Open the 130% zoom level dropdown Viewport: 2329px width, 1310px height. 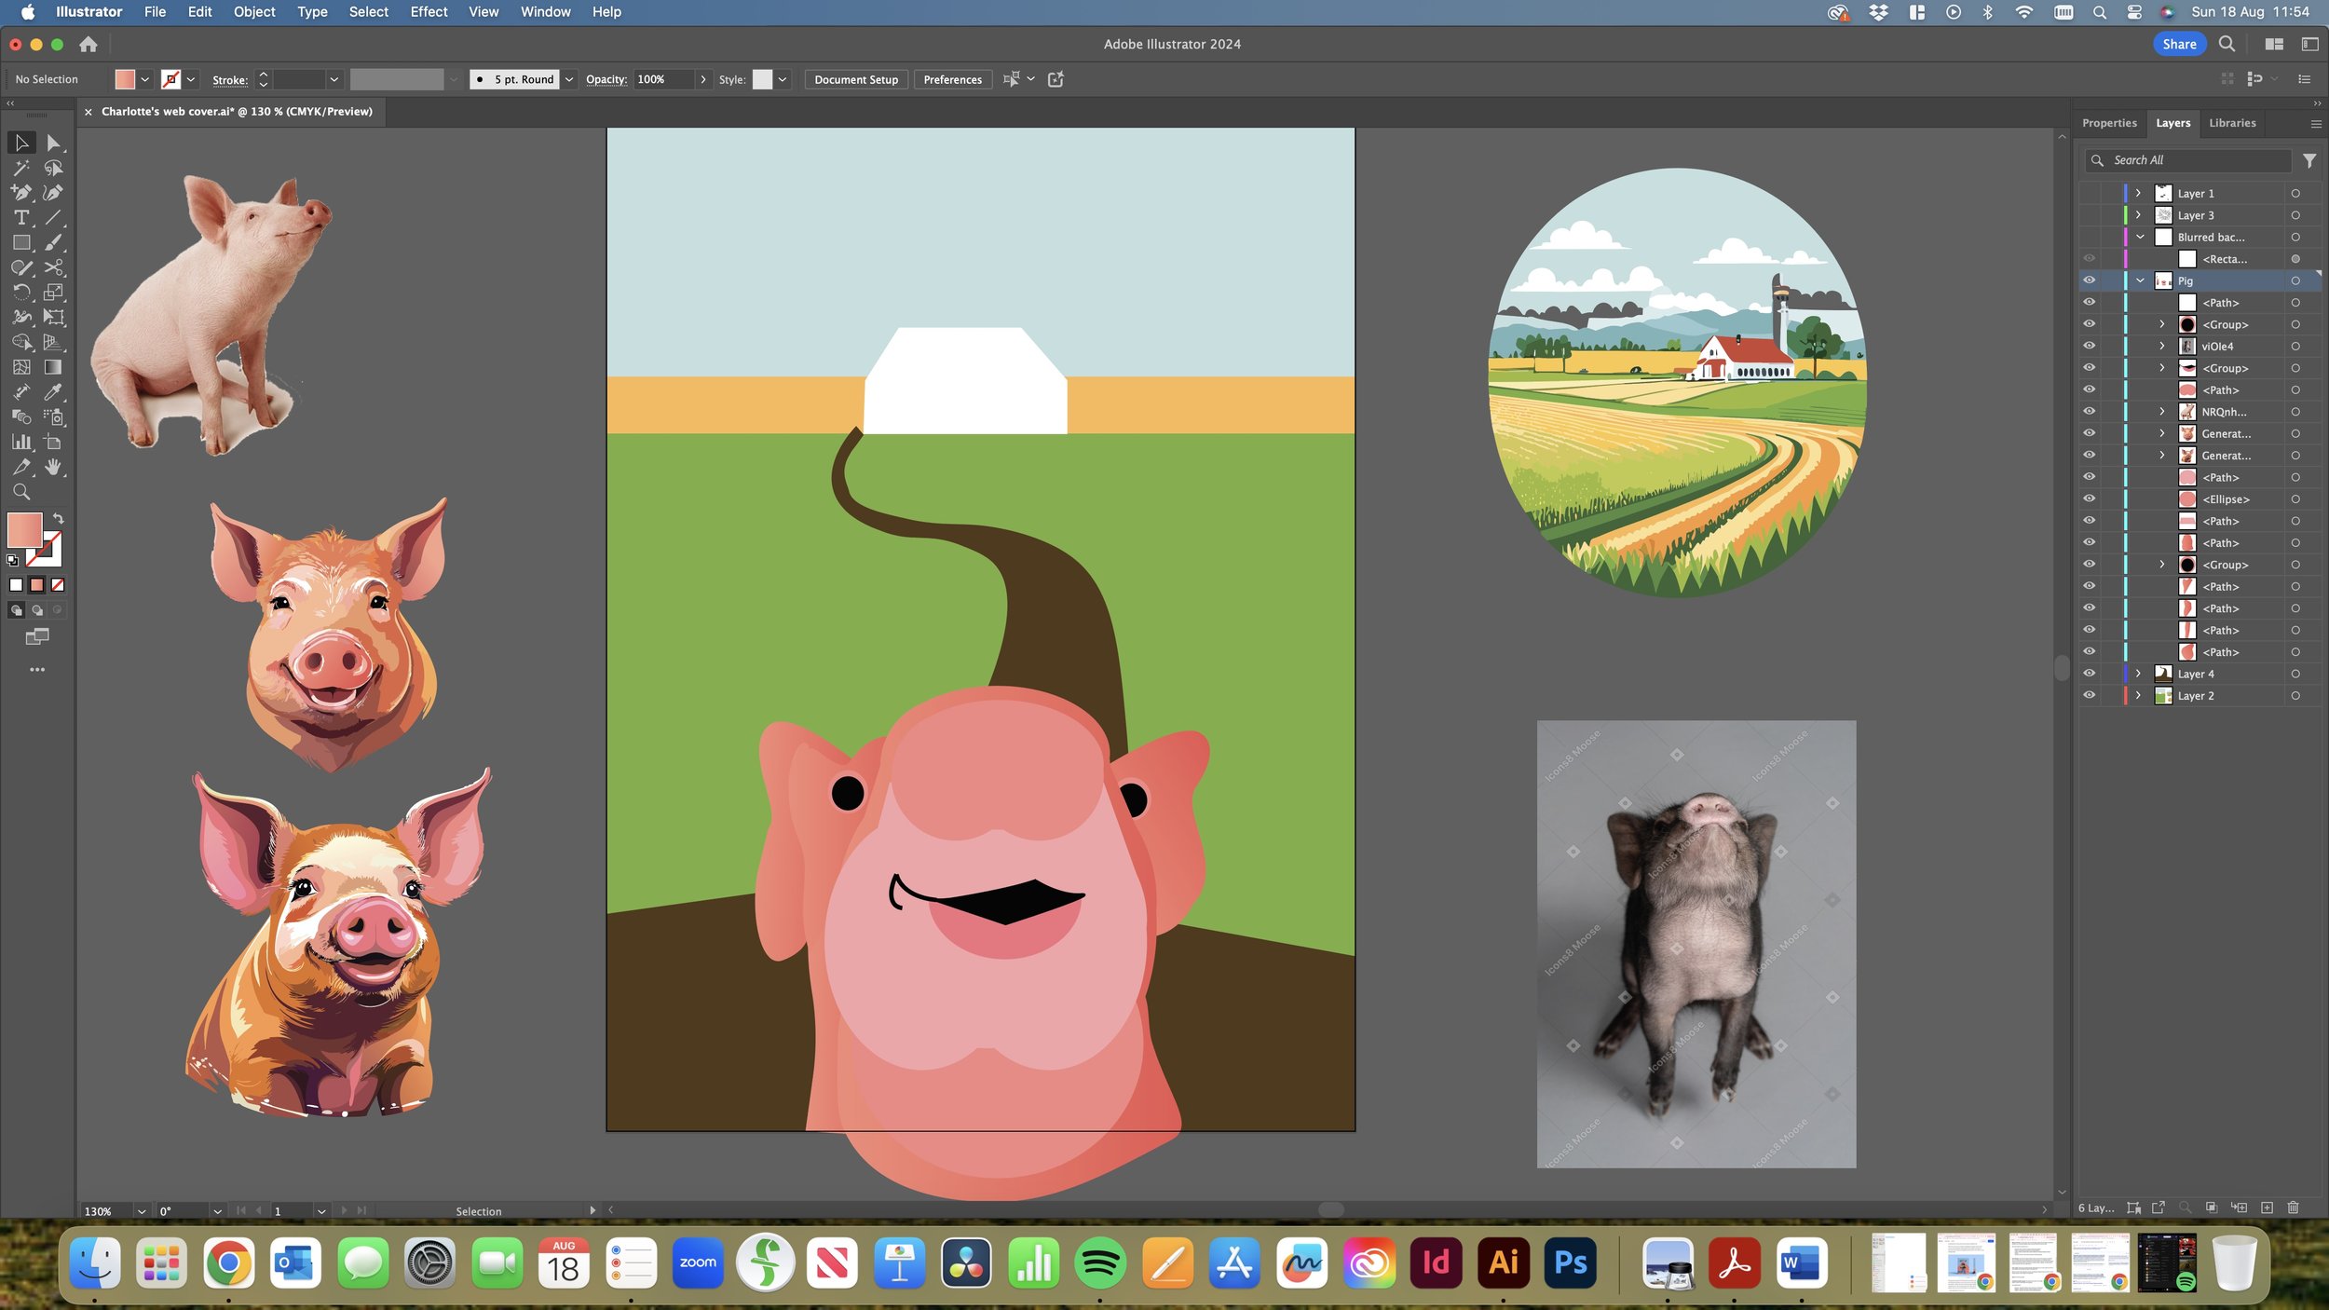pos(142,1211)
